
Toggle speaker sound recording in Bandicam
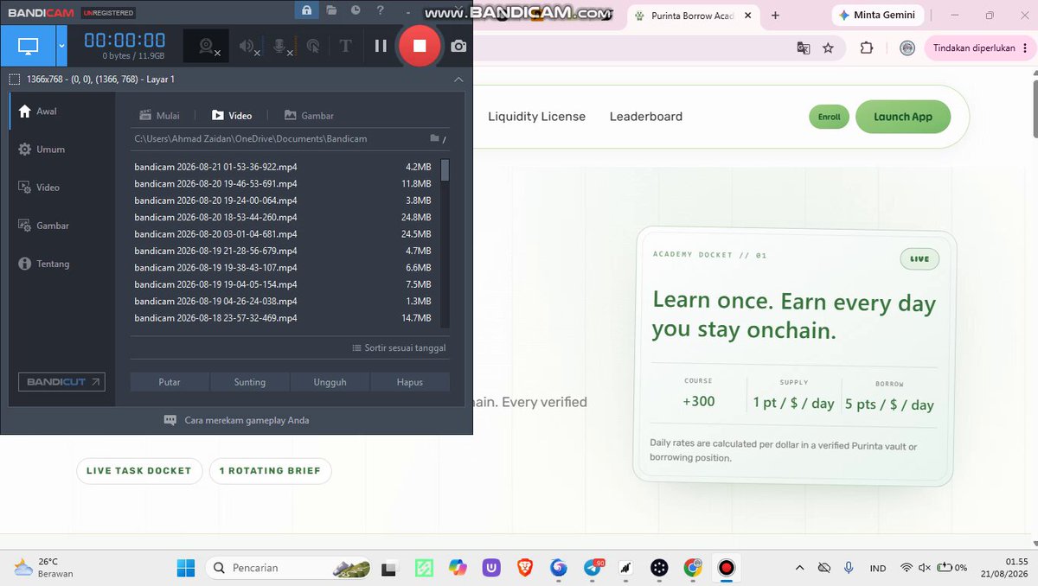(248, 47)
